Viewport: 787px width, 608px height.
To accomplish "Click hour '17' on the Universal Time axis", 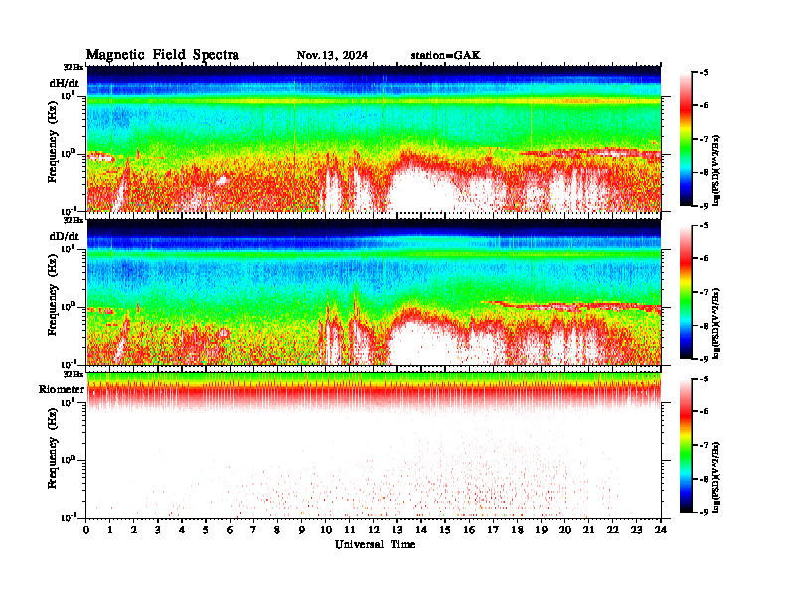I will pos(493,531).
